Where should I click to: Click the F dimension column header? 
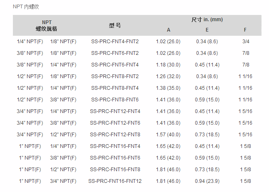click(x=245, y=30)
